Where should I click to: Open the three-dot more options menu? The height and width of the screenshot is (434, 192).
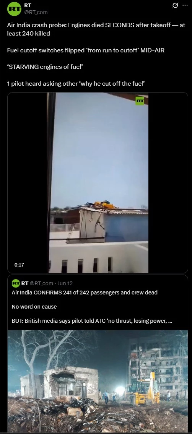[x=185, y=5]
